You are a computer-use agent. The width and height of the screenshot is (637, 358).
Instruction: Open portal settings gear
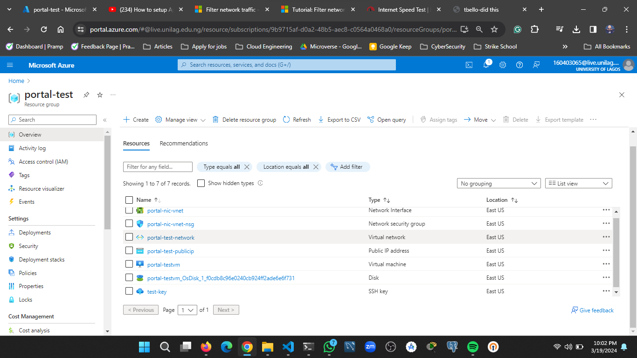[x=503, y=65]
